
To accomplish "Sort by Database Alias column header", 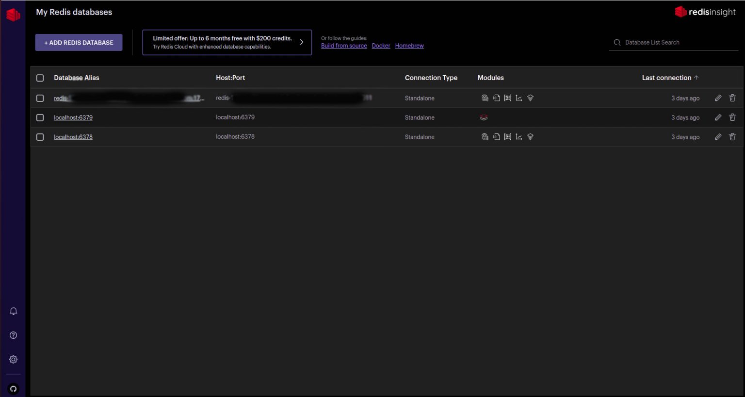I will click(76, 78).
